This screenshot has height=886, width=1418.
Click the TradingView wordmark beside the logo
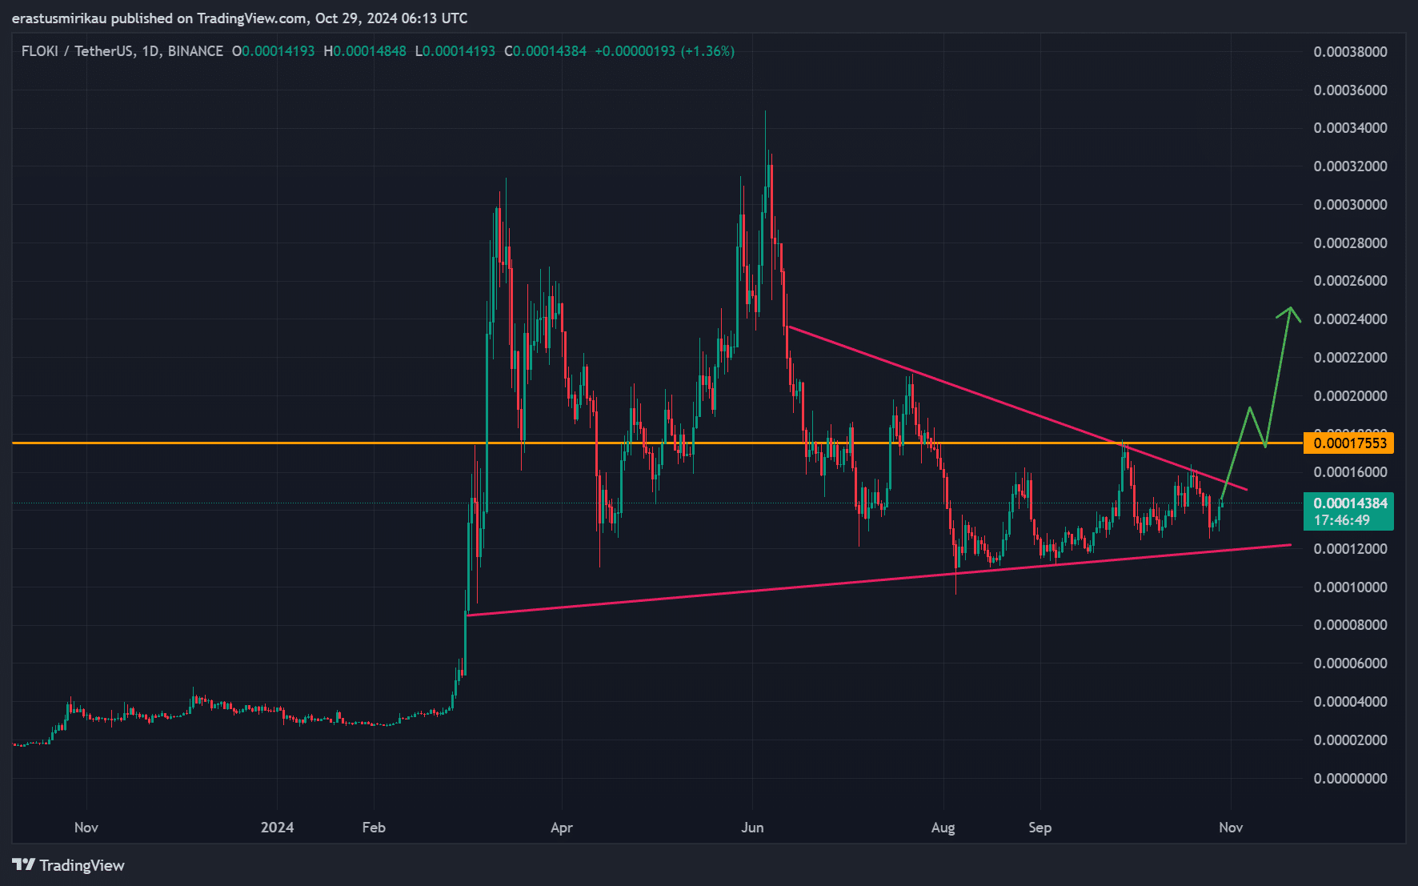coord(82,865)
